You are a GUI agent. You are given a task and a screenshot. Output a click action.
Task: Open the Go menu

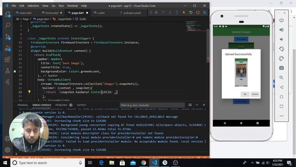(54, 6)
